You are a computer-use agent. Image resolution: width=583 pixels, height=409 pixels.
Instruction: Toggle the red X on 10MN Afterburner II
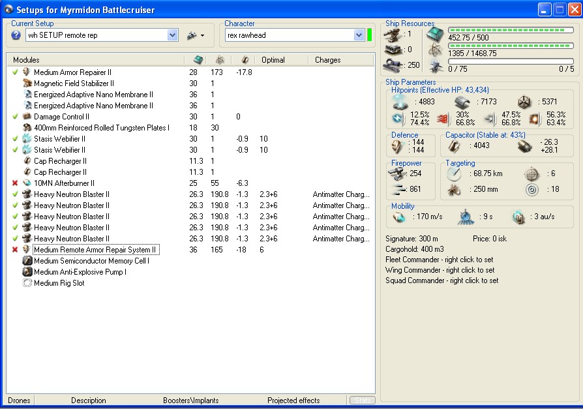coord(15,183)
